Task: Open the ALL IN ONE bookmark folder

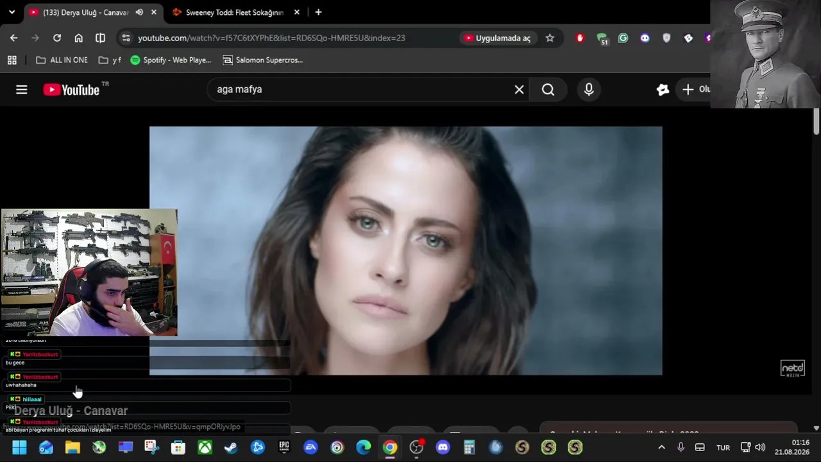Action: click(62, 60)
